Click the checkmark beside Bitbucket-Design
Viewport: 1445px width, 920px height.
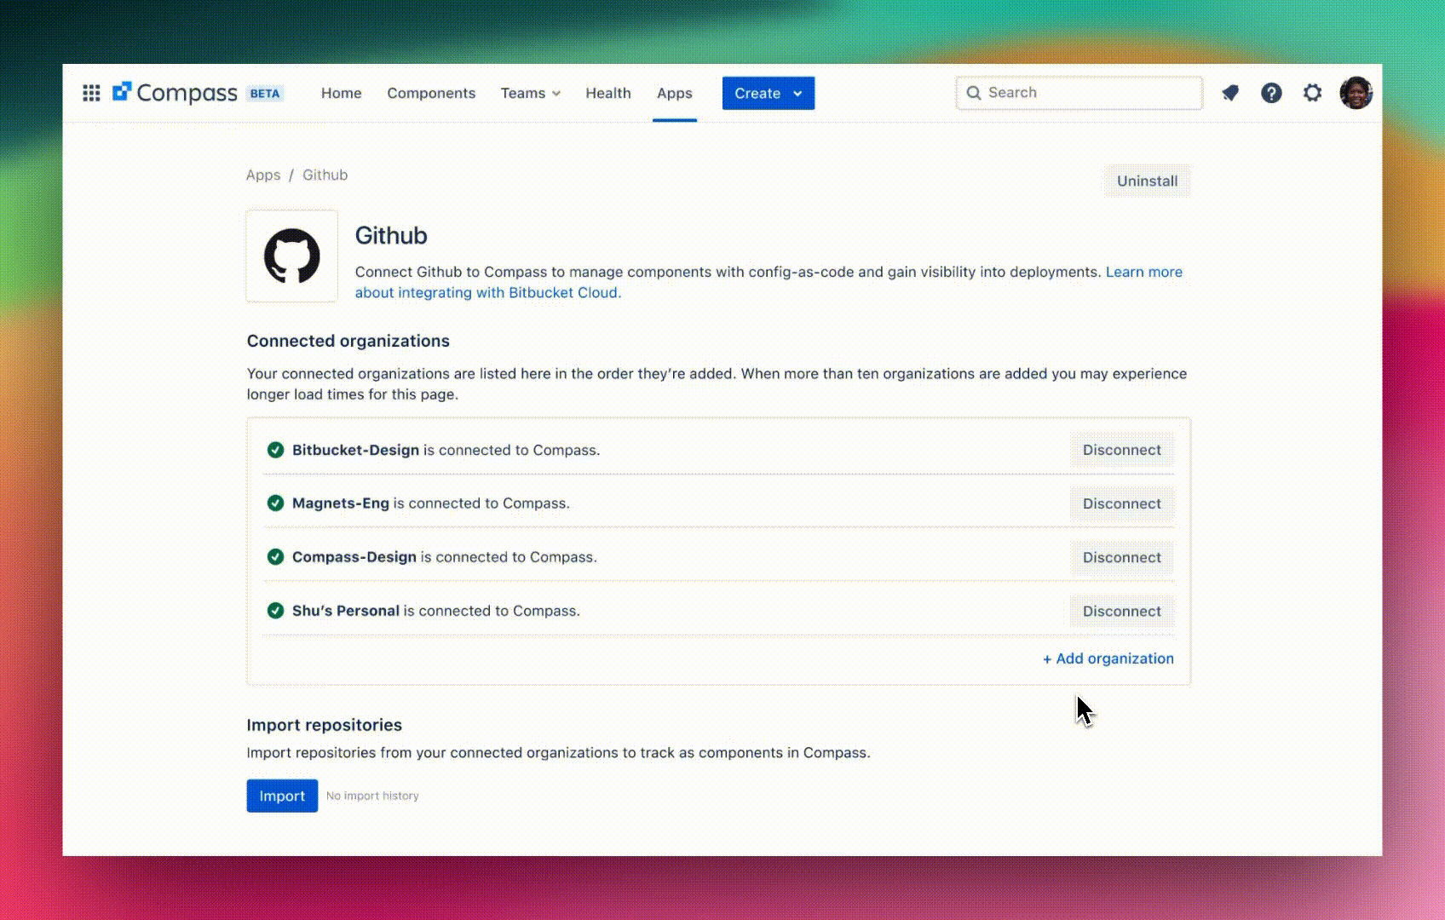point(275,450)
